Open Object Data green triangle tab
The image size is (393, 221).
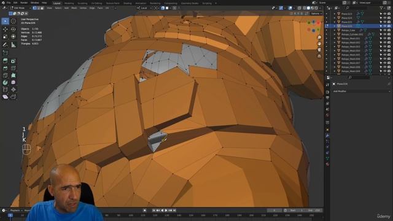(x=327, y=158)
